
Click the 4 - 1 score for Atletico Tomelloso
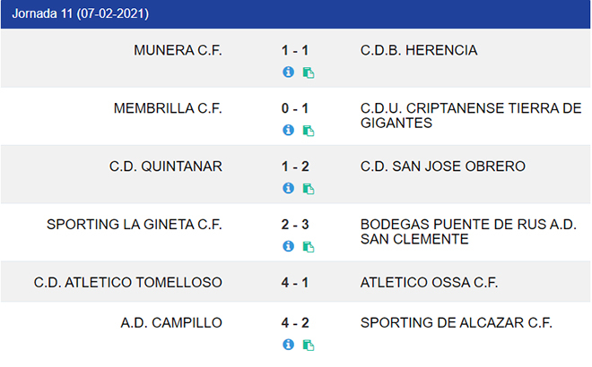pos(295,282)
